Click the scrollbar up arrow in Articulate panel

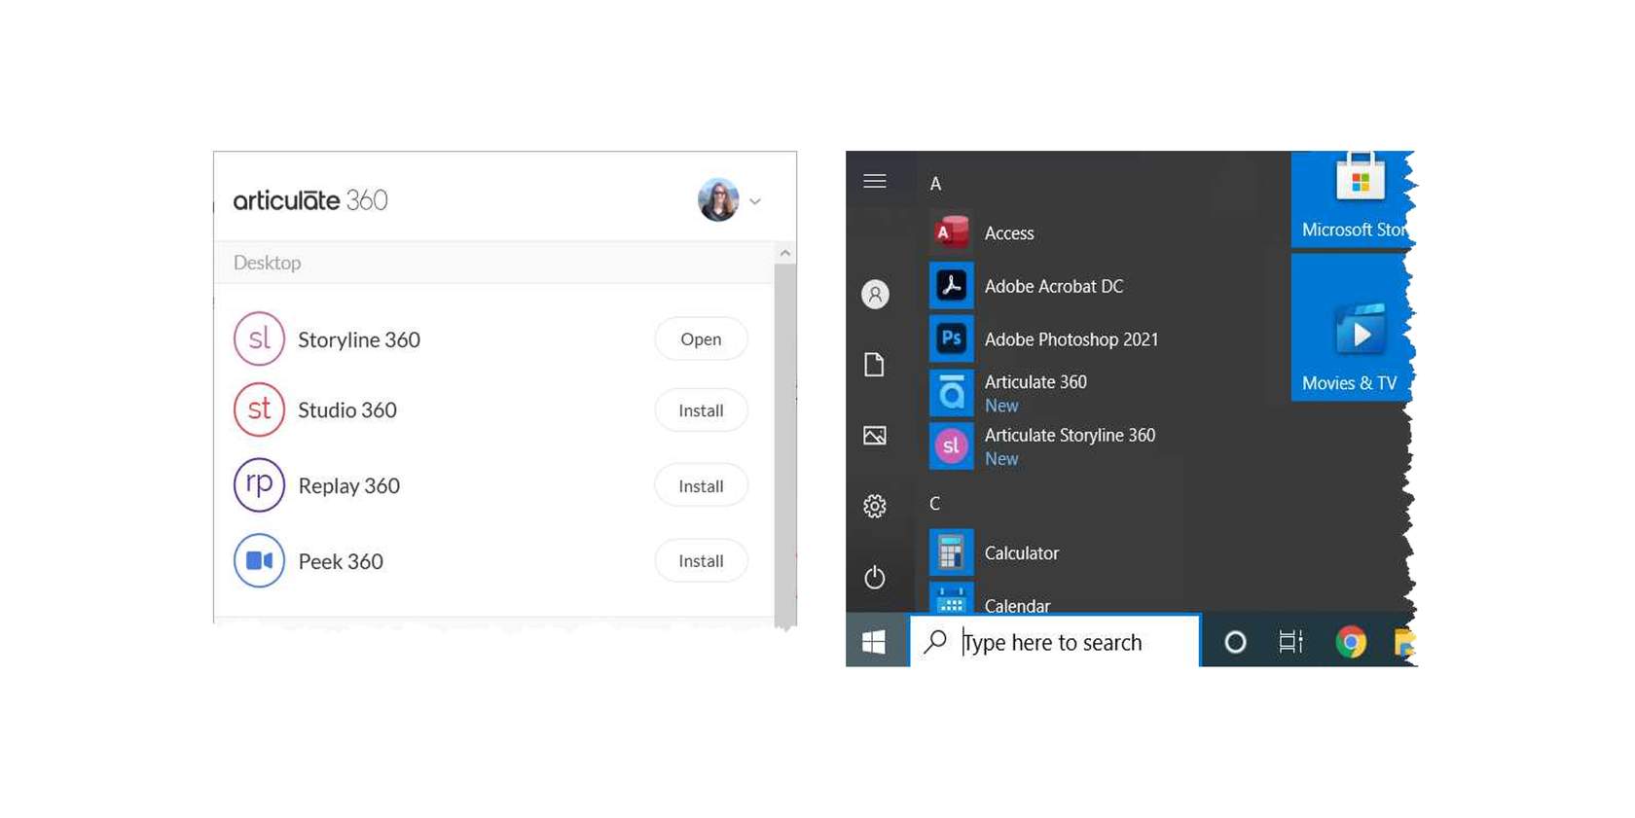coord(785,253)
